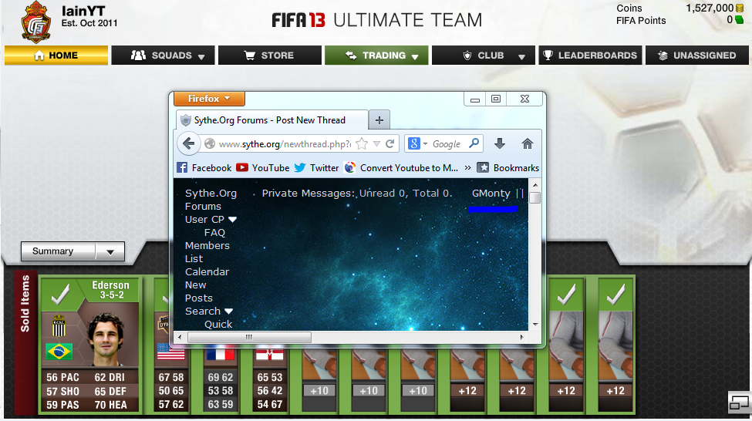View the LEADERBOARDS tab
Viewport: 752px width, 421px height.
pyautogui.click(x=590, y=56)
